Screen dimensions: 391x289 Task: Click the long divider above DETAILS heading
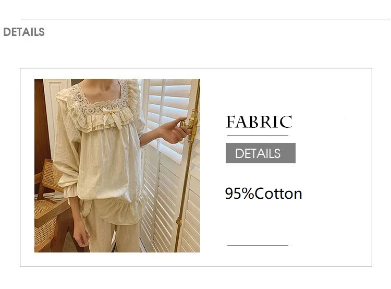click(206, 19)
